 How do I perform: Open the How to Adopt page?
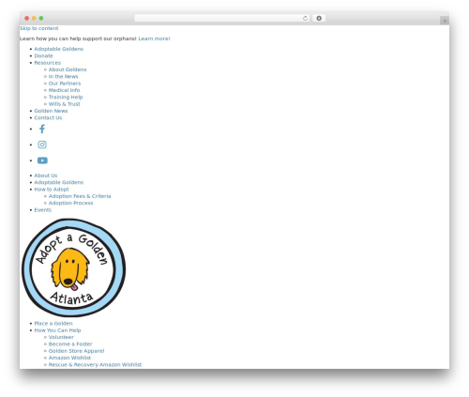(x=52, y=190)
